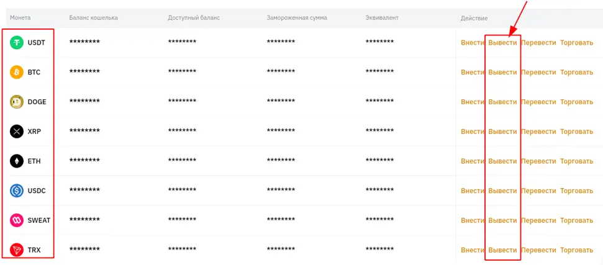Click the orange BTC coin icon
The width and height of the screenshot is (603, 265).
click(x=17, y=72)
